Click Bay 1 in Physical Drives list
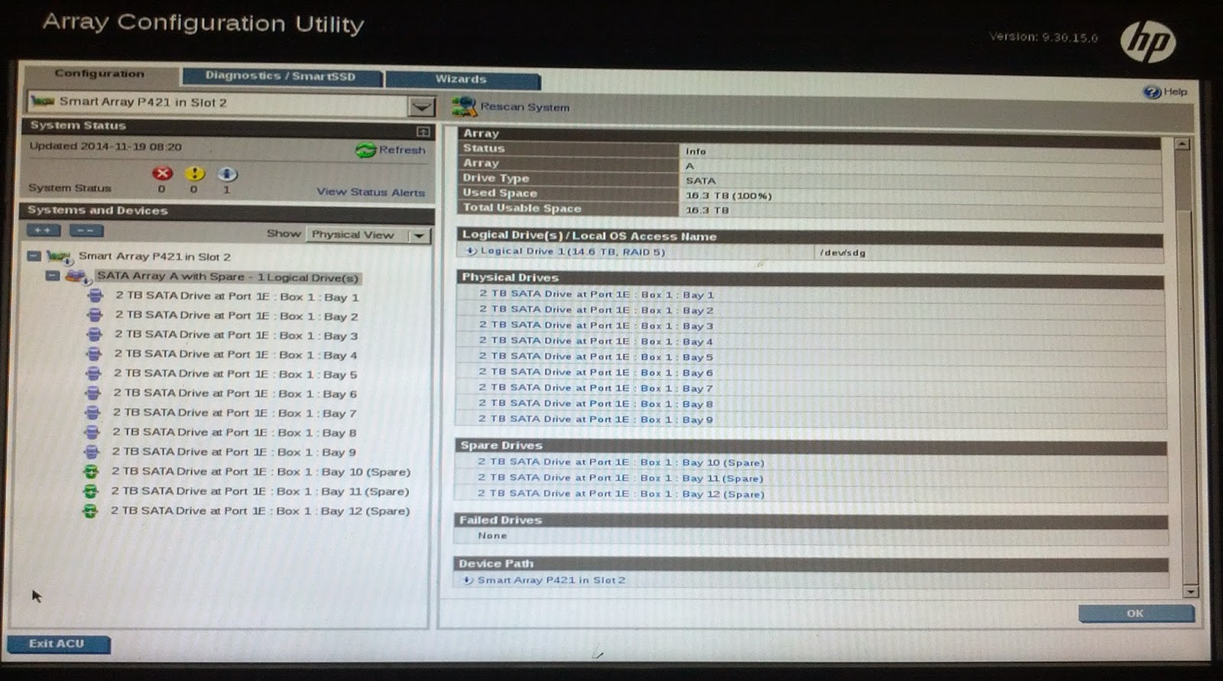The width and height of the screenshot is (1223, 681). (x=597, y=294)
